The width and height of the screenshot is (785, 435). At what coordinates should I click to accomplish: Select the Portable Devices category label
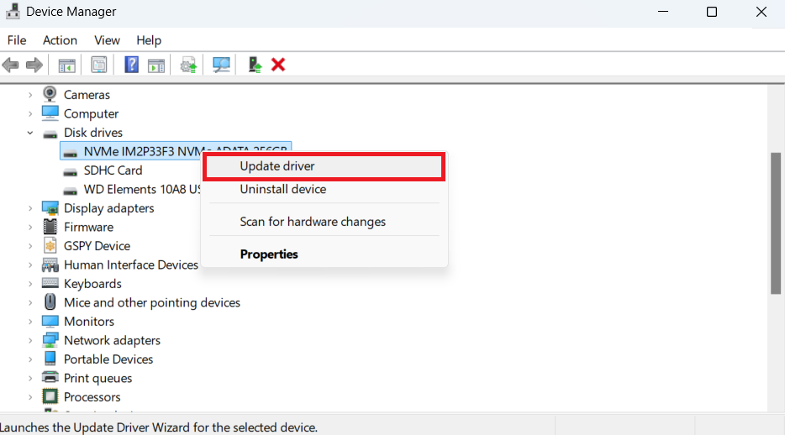108,359
